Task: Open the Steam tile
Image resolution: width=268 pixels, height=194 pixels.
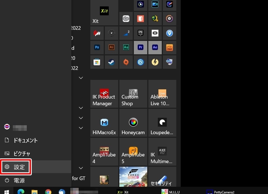Action: [x=112, y=62]
